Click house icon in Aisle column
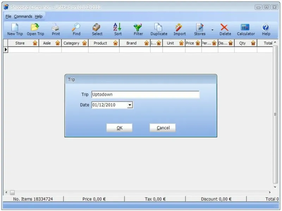 (x=57, y=43)
